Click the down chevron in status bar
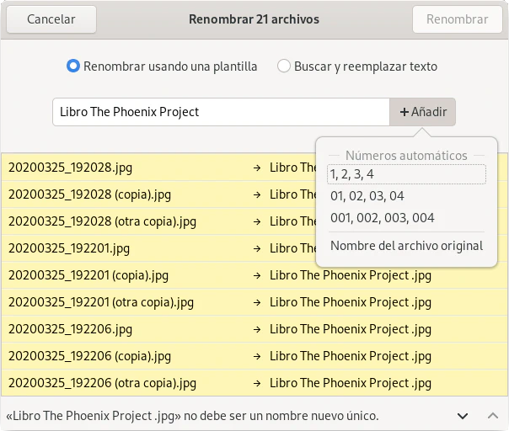This screenshot has width=509, height=431. pyautogui.click(x=462, y=416)
